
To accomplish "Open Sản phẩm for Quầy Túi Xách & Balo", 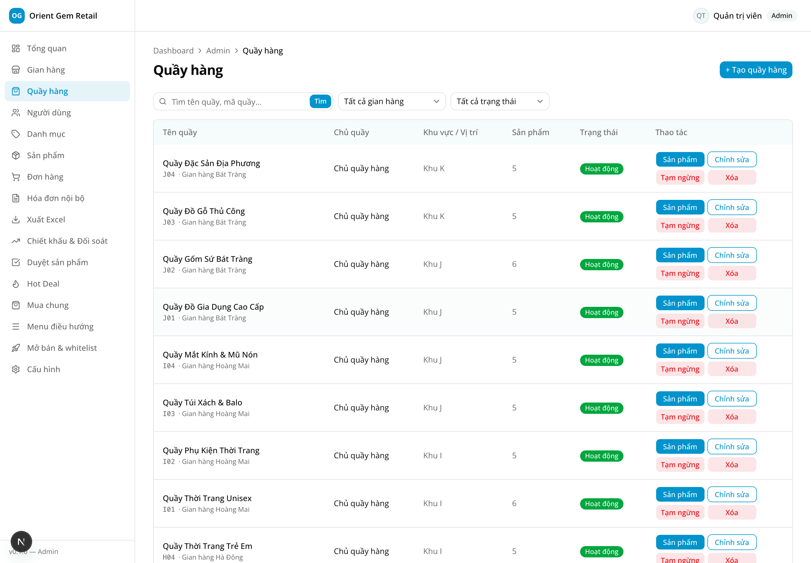I will click(680, 399).
